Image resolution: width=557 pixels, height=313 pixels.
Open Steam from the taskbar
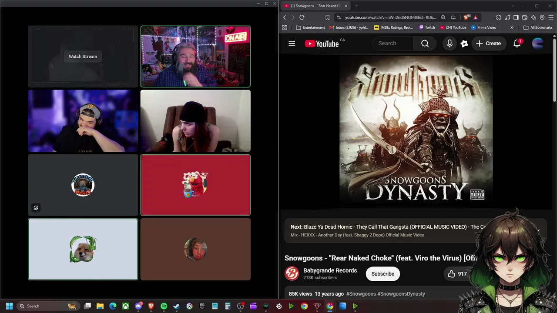(176, 306)
